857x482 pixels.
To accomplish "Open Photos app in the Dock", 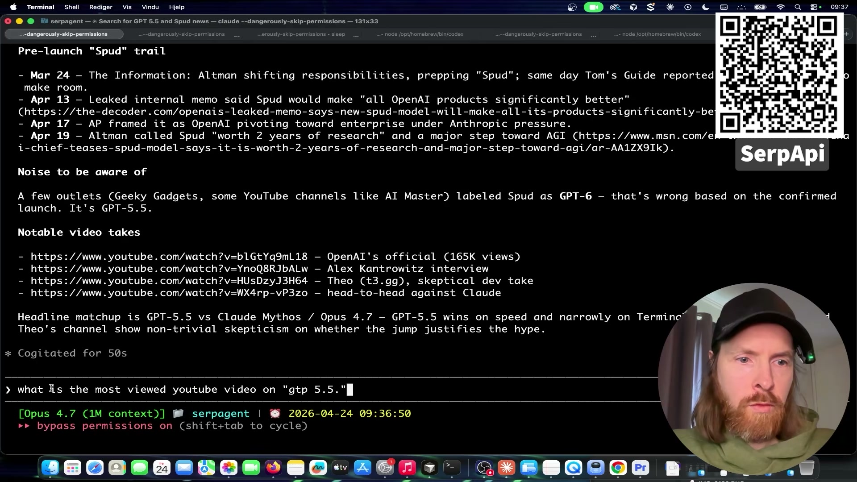I will [229, 468].
